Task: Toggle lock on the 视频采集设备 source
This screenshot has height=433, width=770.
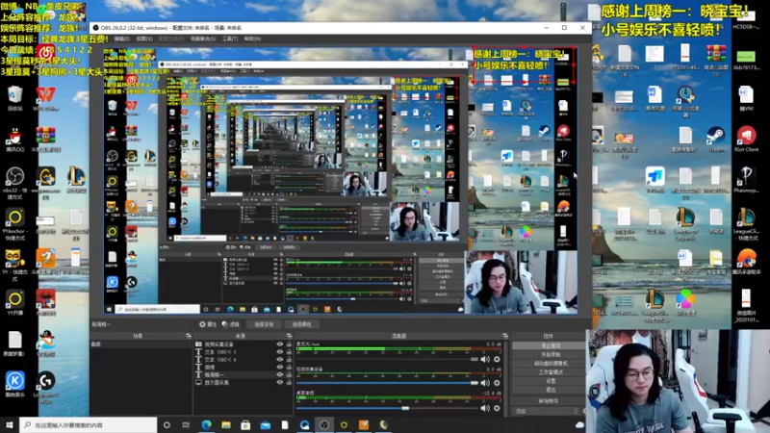Action: click(x=289, y=344)
